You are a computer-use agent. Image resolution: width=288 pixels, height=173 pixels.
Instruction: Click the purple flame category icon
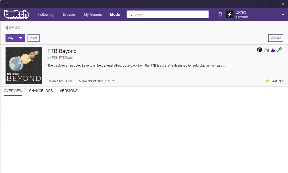coord(273,50)
